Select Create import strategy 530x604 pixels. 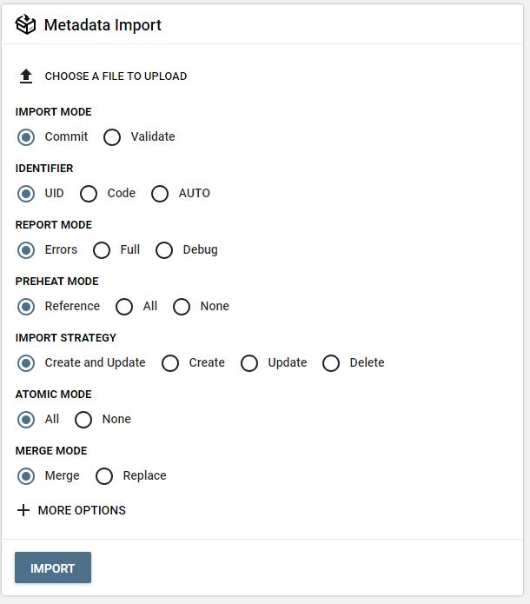coord(170,363)
